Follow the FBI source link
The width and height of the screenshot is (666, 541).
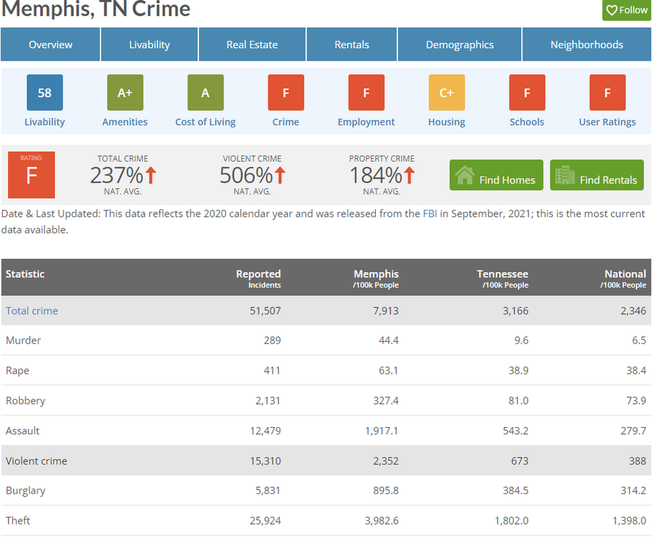pyautogui.click(x=431, y=214)
